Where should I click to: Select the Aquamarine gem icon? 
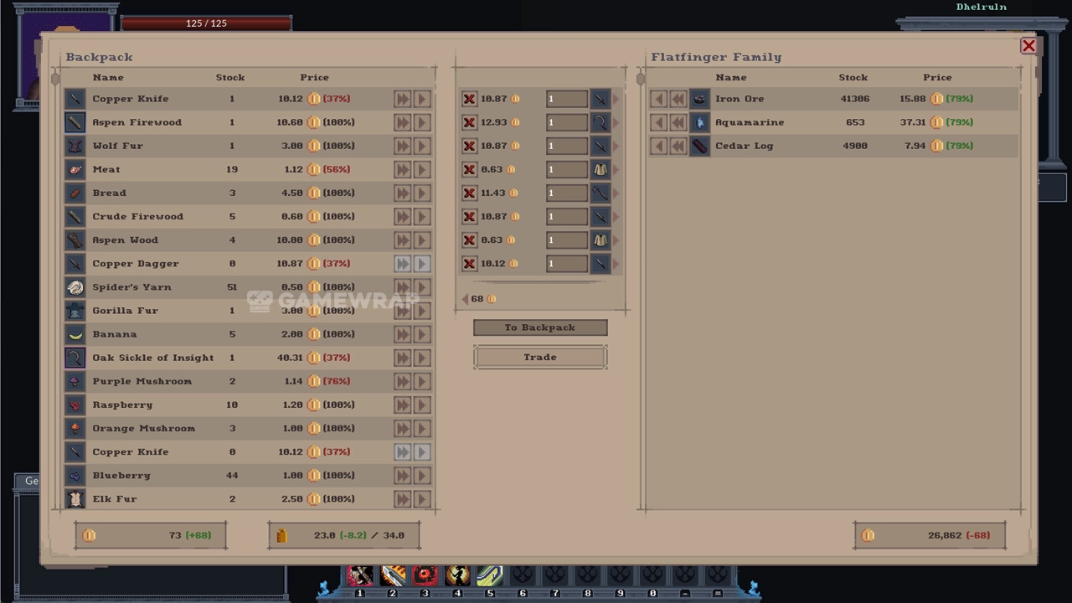[x=699, y=122]
